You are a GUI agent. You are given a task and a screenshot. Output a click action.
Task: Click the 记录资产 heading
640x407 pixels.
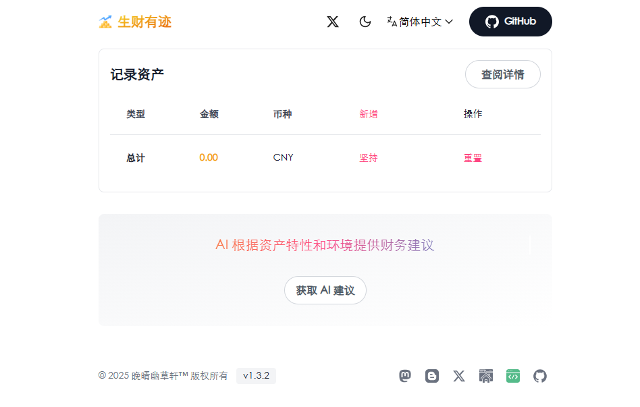click(x=137, y=74)
